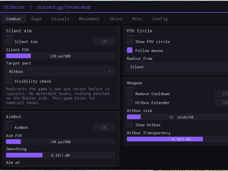Click the Radius from label
This screenshot has width=228, height=171.
pos(139,59)
